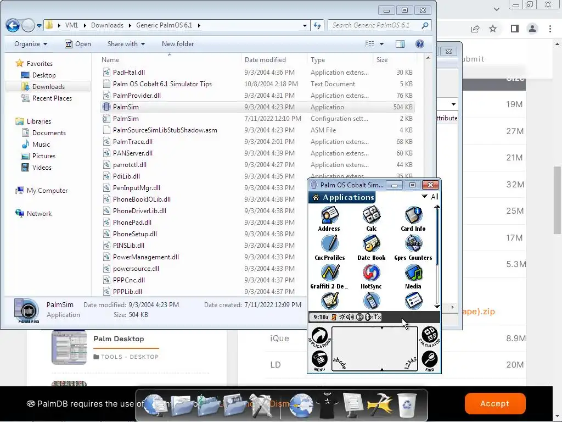Click the Search Generic PalmOS 6.1 field
The height and width of the screenshot is (422, 562).
[x=379, y=25]
